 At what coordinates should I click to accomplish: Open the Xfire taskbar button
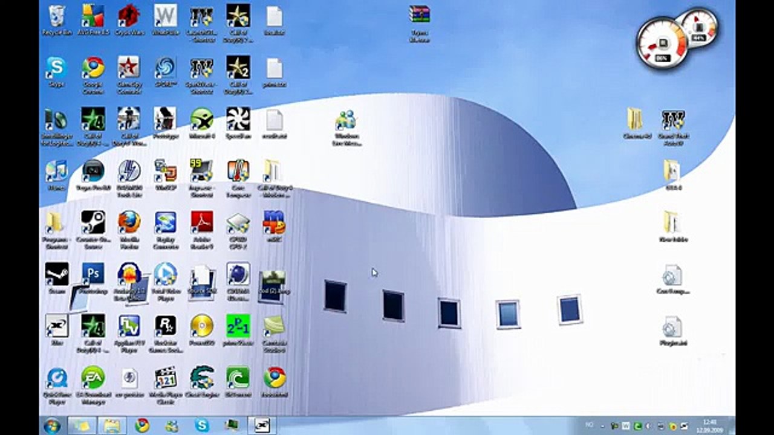point(262,425)
